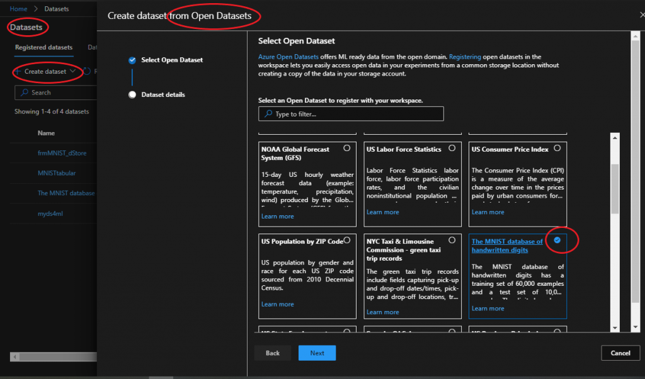Follow the Azure Open Datasets link
The width and height of the screenshot is (645, 379).
[x=288, y=57]
